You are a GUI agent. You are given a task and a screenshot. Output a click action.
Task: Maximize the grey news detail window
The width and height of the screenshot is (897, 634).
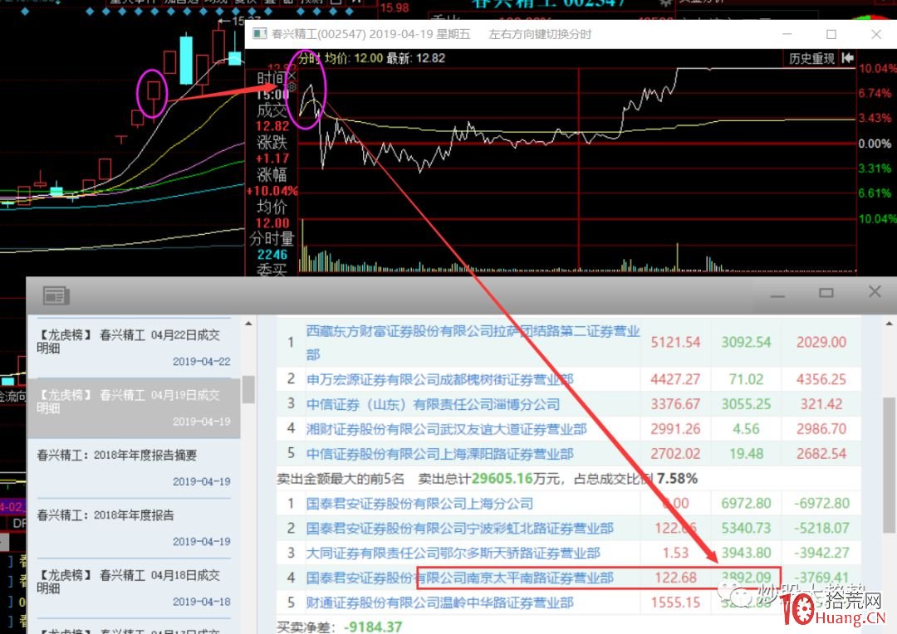click(x=826, y=293)
